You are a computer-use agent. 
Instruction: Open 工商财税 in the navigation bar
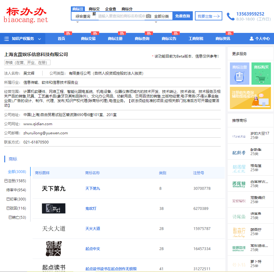[x=196, y=38]
